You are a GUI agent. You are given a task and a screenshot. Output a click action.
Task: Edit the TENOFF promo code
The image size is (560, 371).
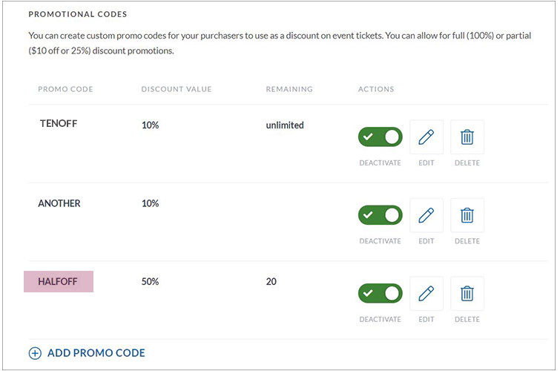click(x=426, y=137)
